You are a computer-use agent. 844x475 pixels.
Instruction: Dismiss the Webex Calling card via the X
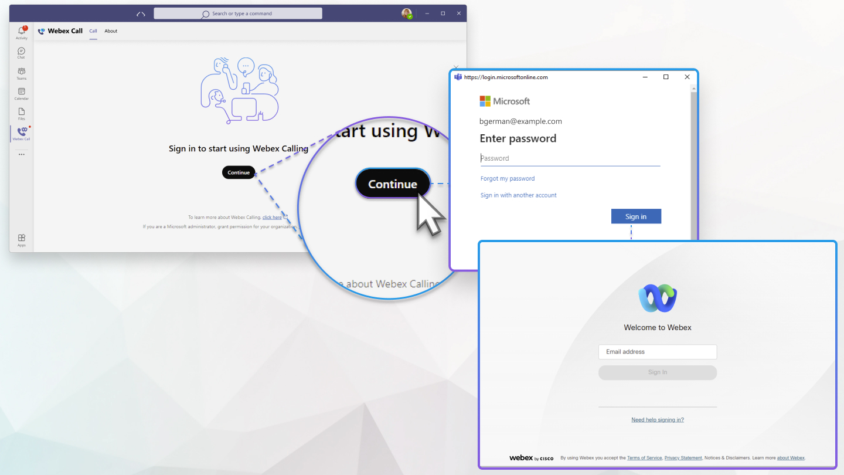456,67
